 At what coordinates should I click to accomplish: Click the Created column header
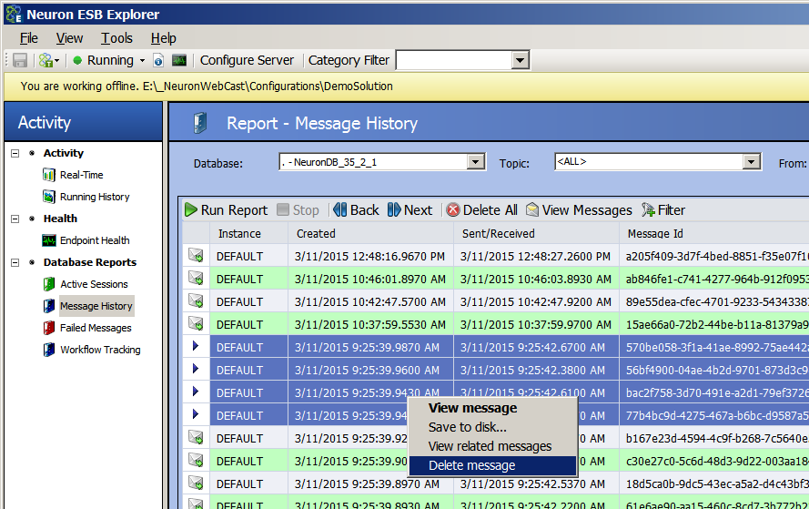370,233
